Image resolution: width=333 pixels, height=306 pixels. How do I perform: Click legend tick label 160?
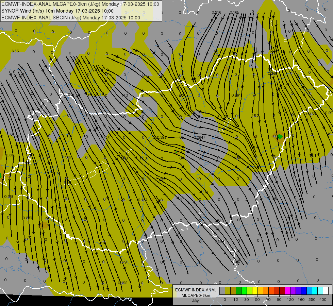tap(301, 300)
